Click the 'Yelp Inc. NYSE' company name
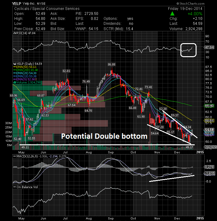 click(34, 3)
